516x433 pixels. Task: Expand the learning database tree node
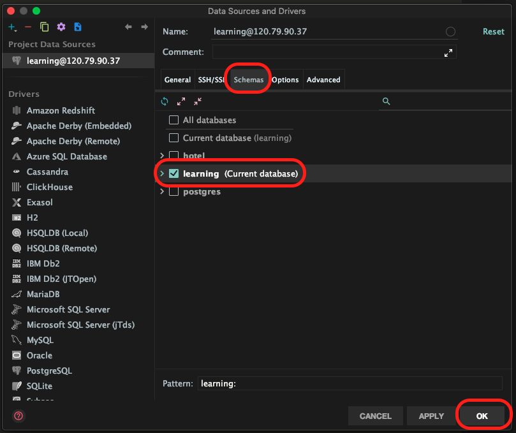(x=162, y=173)
